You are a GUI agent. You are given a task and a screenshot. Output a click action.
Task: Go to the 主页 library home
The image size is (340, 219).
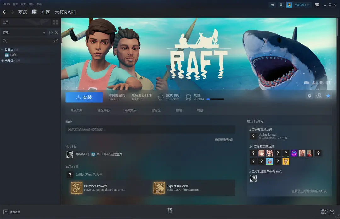click(x=26, y=22)
